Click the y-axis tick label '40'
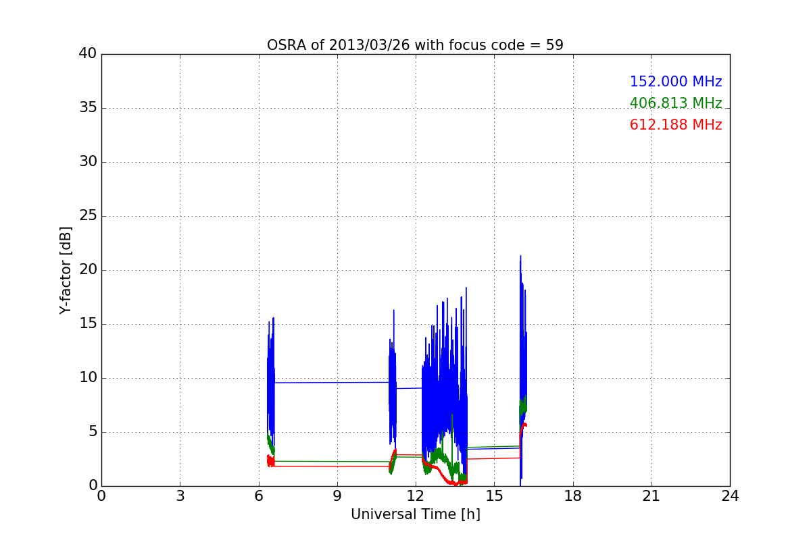 [x=88, y=54]
